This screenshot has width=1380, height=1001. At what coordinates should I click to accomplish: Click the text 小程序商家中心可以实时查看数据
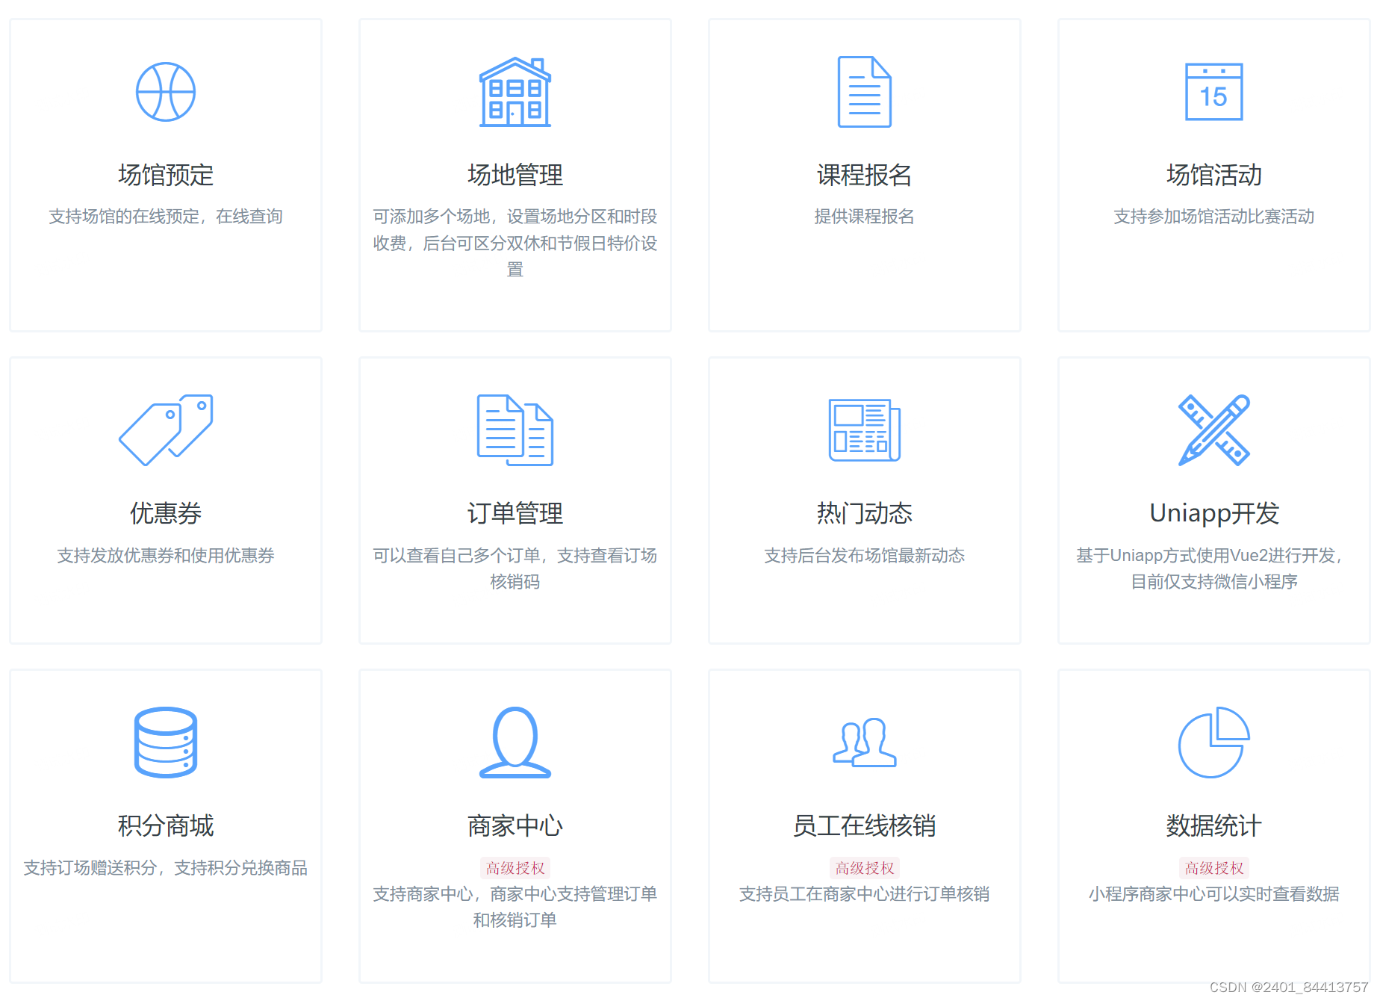coord(1214,893)
